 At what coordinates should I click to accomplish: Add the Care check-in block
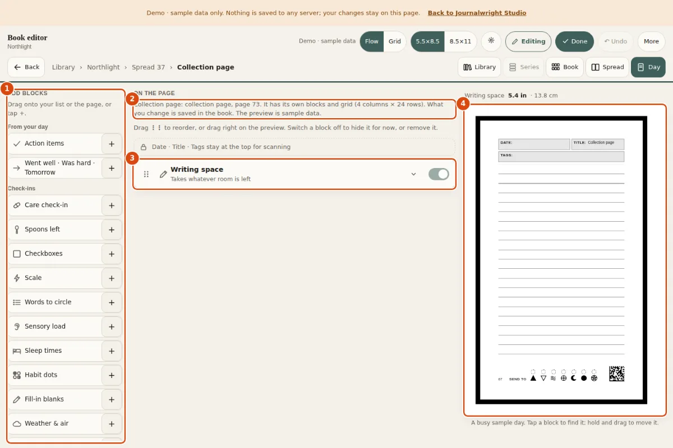[112, 206]
